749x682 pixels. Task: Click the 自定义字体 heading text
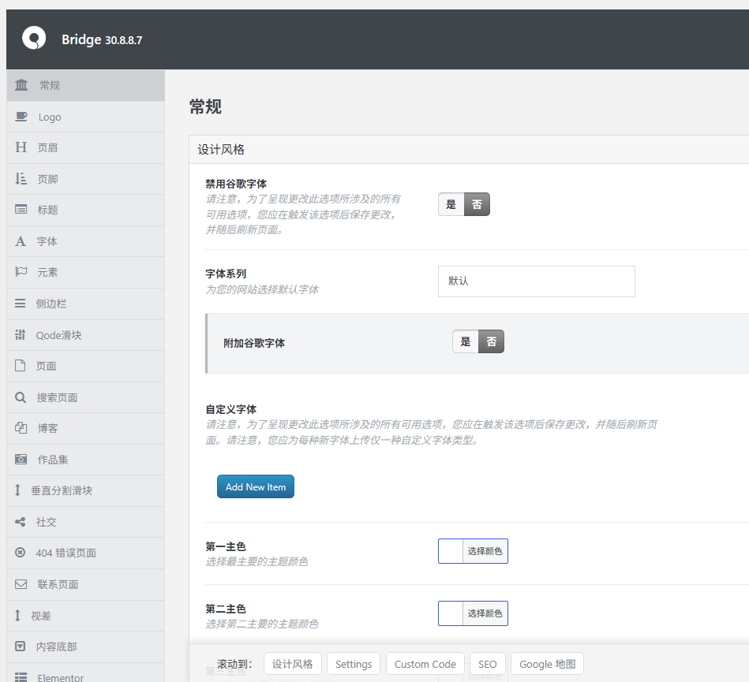[x=230, y=409]
